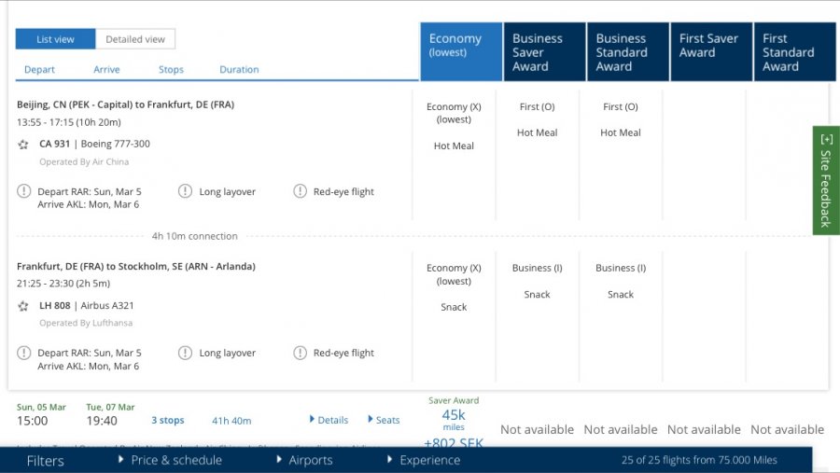Image resolution: width=840 pixels, height=473 pixels.
Task: Expand Seats for the flight
Action: [384, 420]
